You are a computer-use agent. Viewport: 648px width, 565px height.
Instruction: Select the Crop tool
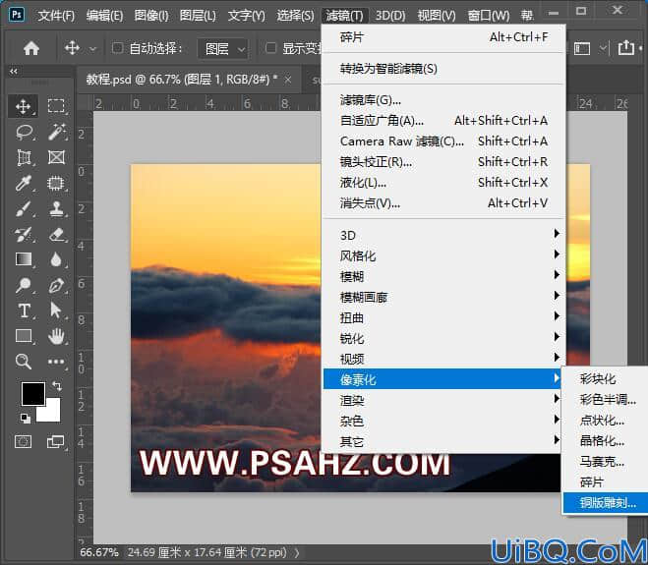24,158
